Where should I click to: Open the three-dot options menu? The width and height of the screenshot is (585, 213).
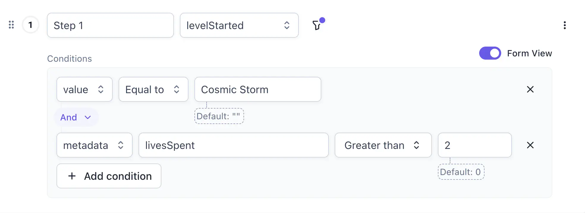564,26
